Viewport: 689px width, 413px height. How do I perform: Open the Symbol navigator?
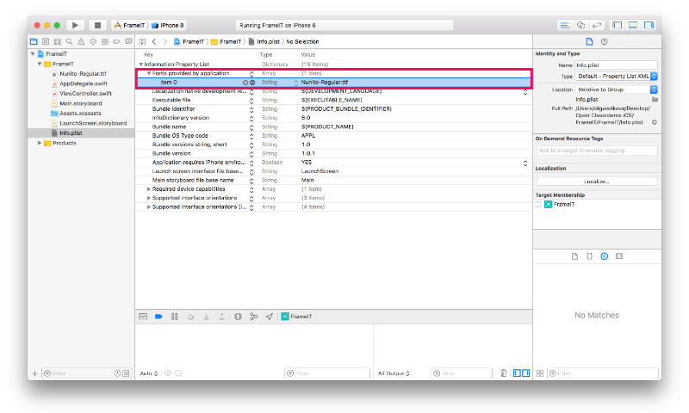point(58,41)
